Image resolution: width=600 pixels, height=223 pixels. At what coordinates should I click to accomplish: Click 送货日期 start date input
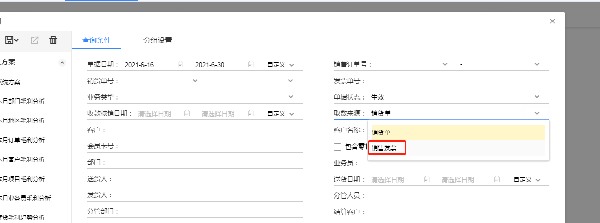[x=396, y=180]
